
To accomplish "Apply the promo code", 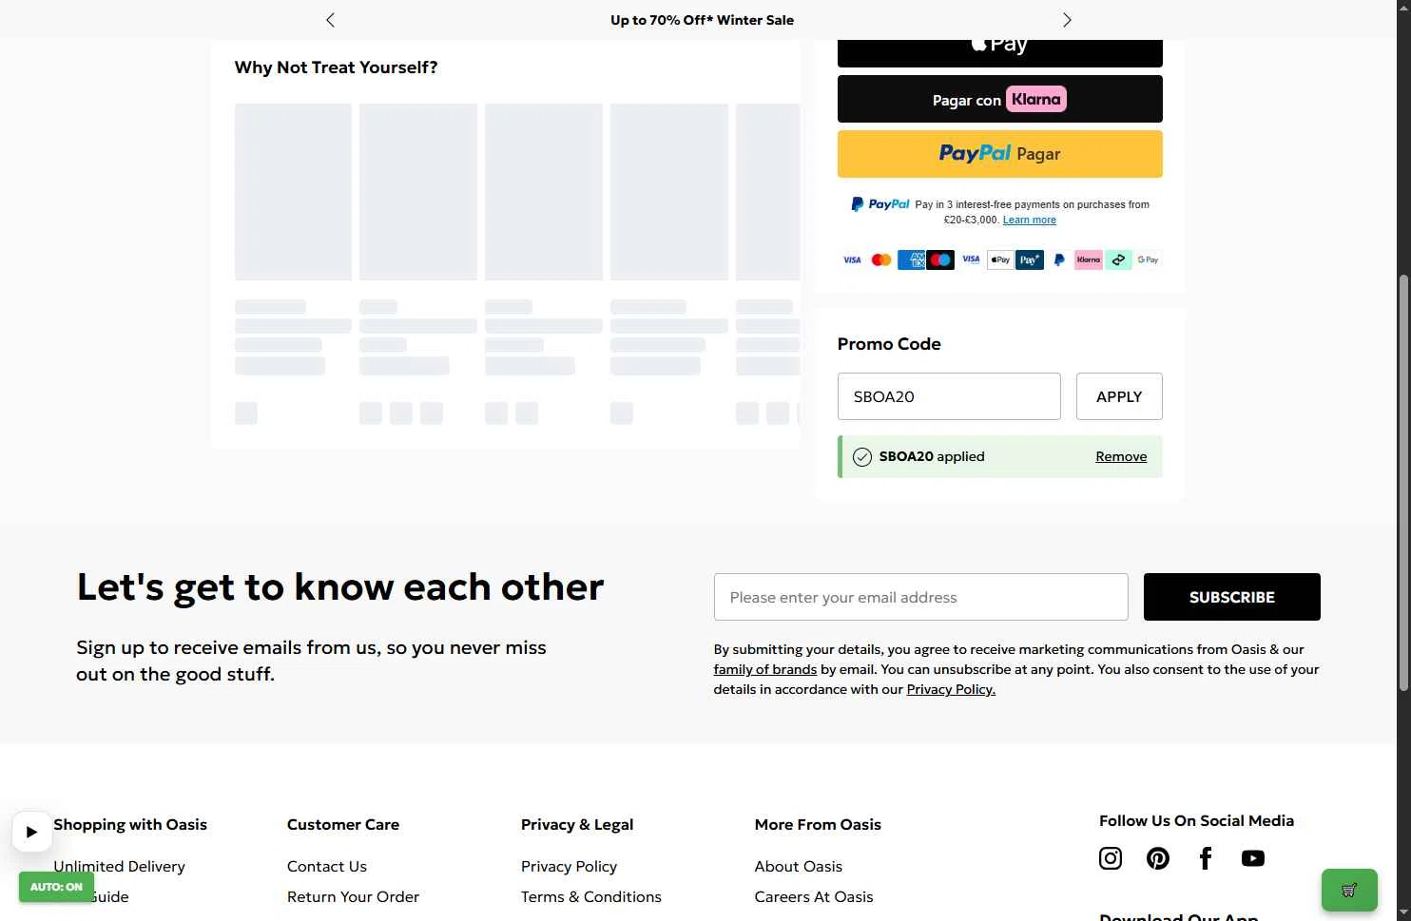I will [1119, 396].
